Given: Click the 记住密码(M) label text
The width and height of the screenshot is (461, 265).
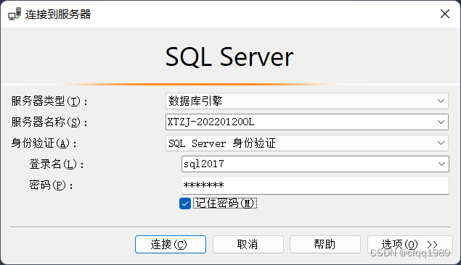Looking at the screenshot, I should [x=225, y=203].
